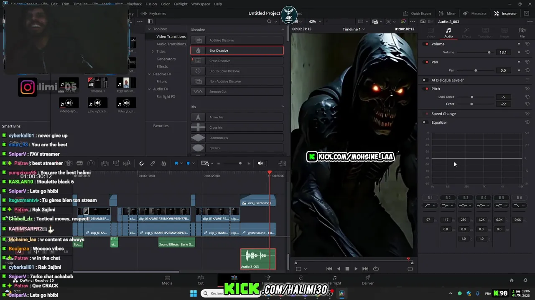Open B4 filter type dropdown
This screenshot has height=300, width=535.
click(484, 205)
